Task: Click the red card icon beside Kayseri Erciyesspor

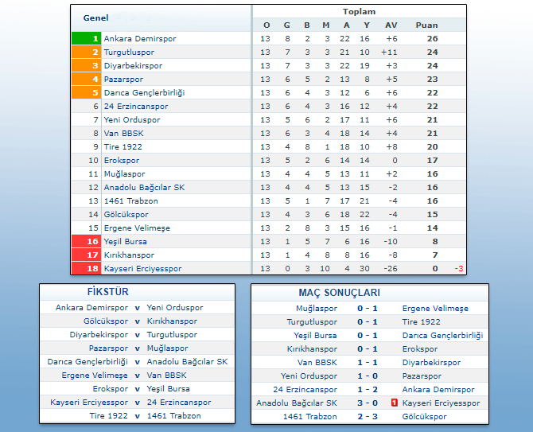Action: point(394,403)
